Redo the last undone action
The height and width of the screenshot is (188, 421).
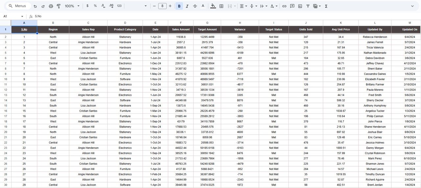pyautogui.click(x=43, y=6)
